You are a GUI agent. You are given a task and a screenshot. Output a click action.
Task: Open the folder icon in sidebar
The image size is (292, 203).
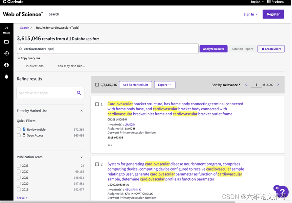(x=6, y=42)
